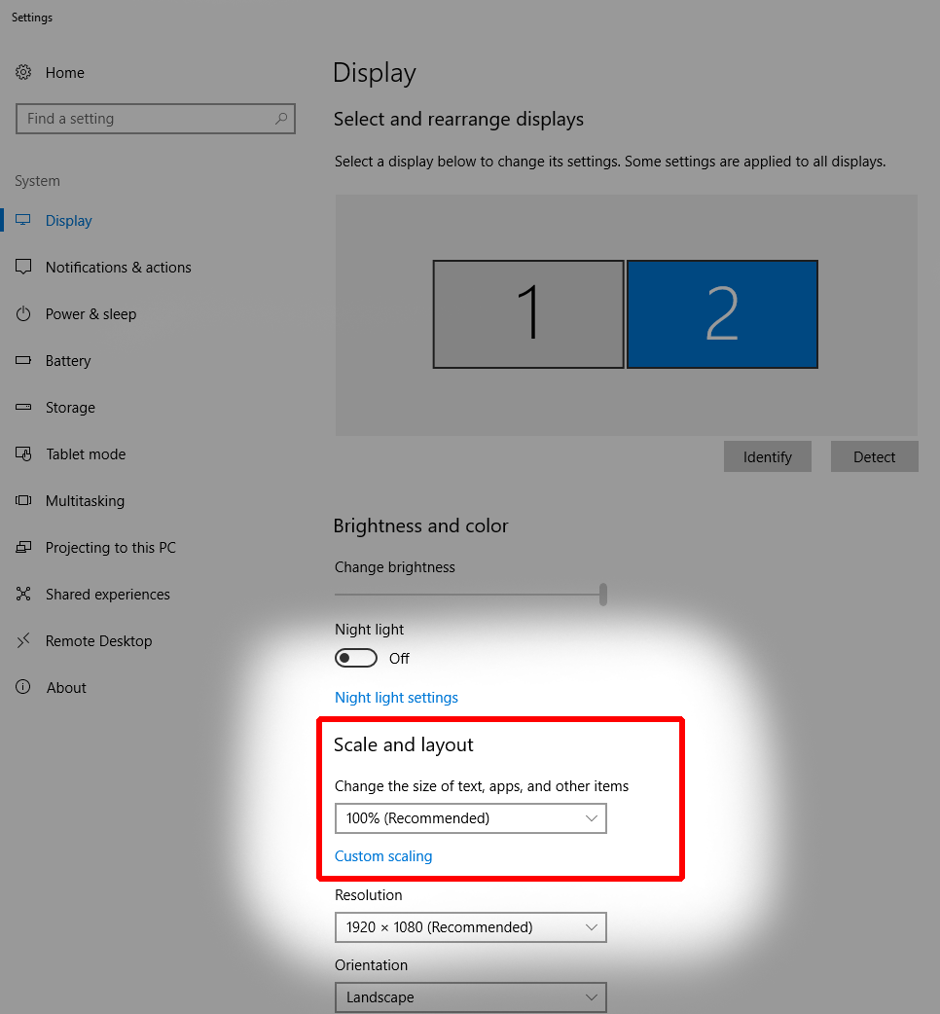940x1014 pixels.
Task: Click the Find a setting field
Action: [146, 119]
